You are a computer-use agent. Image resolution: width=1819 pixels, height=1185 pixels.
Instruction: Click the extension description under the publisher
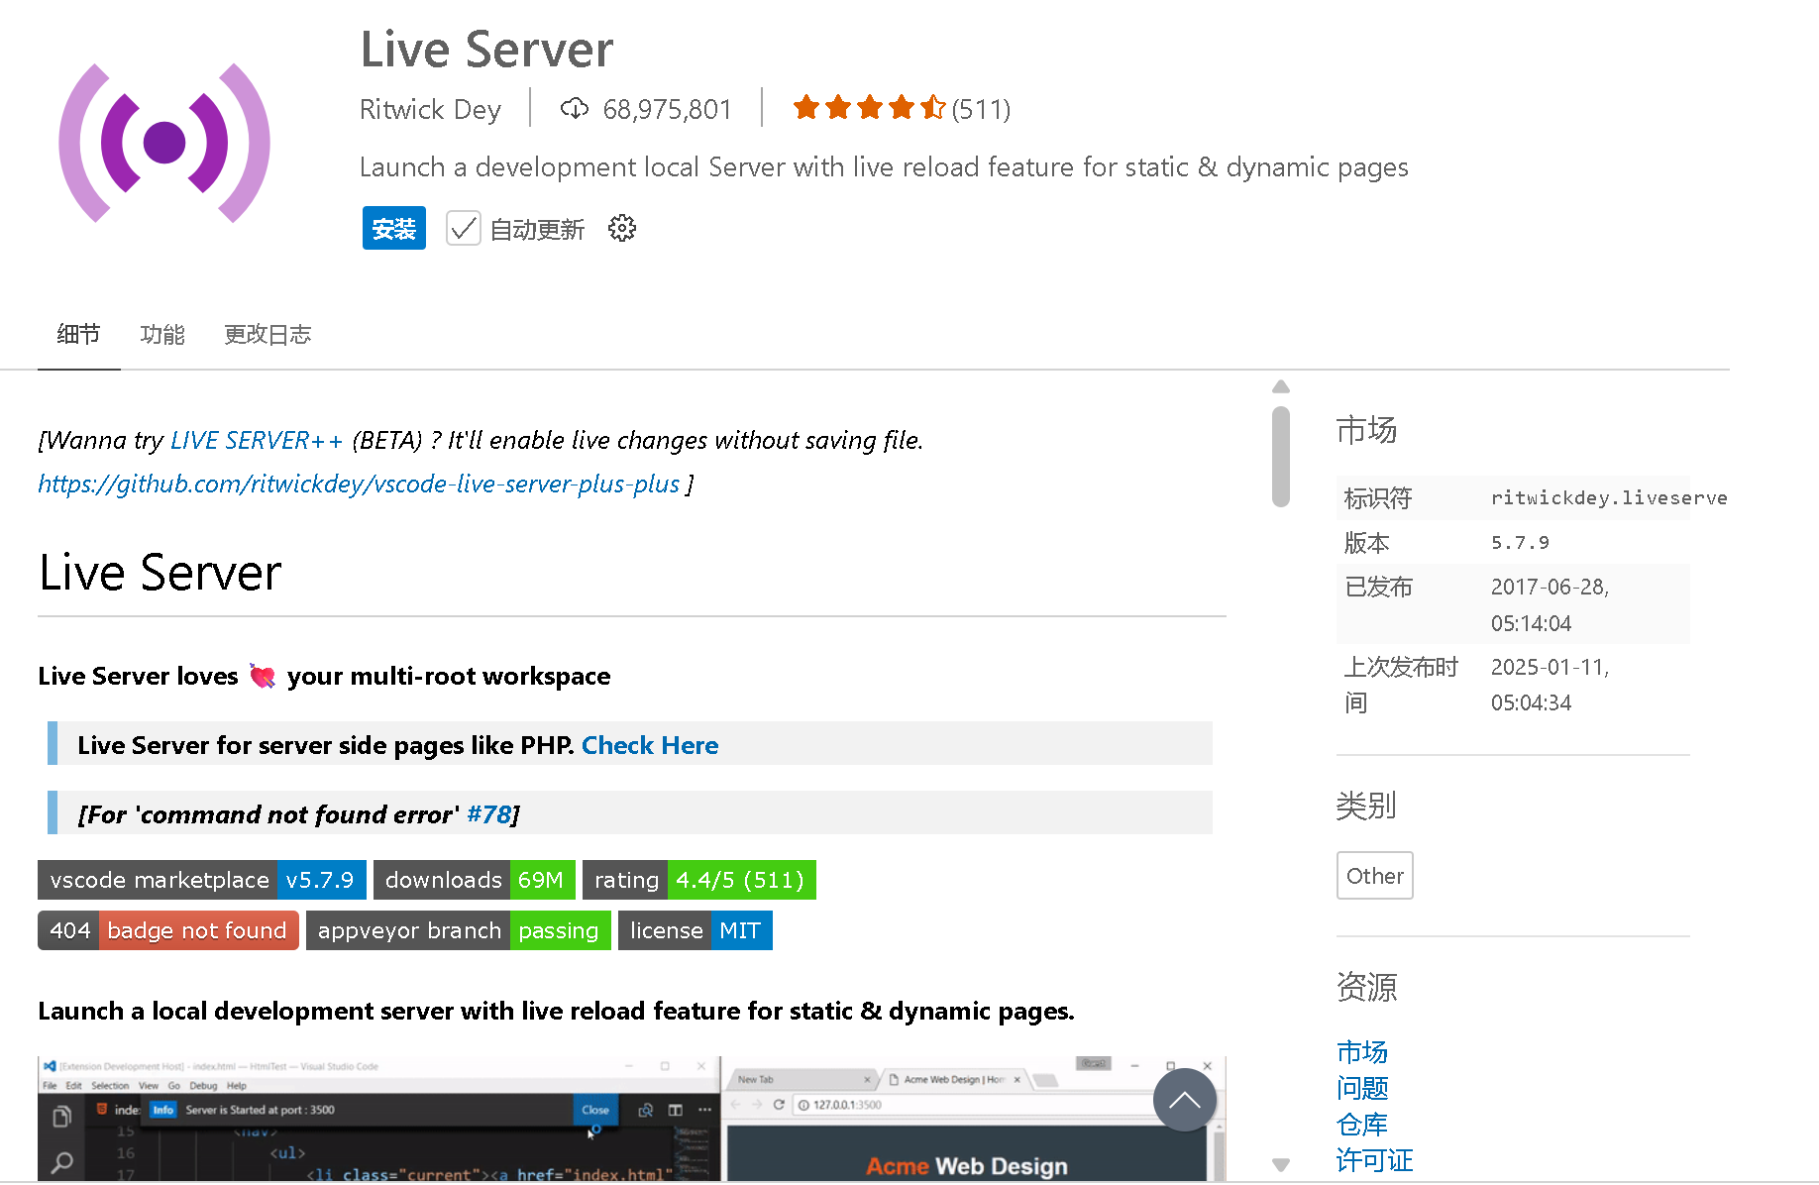point(884,167)
